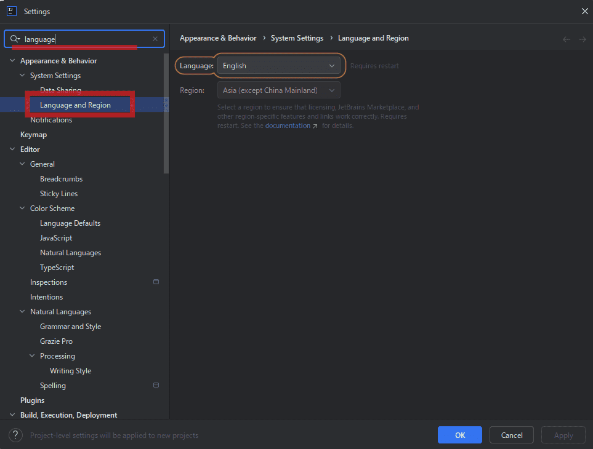The height and width of the screenshot is (449, 593).
Task: Select Keymap in the settings tree
Action: (33, 135)
